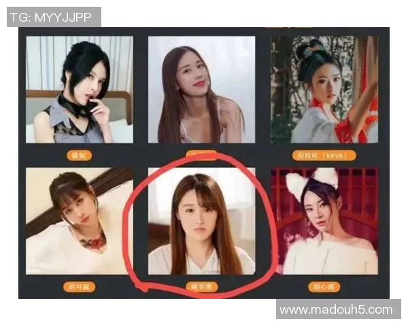
Task: Click the empty dark panel background between portraits
Action: tap(141, 90)
